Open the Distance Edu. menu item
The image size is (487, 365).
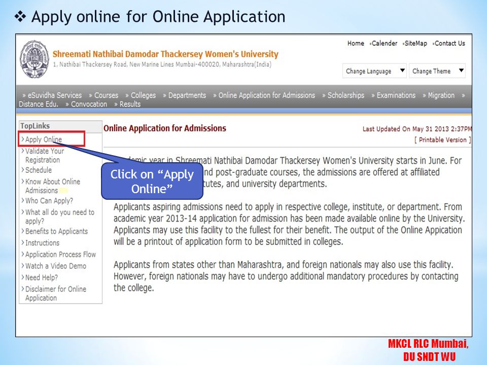(39, 104)
